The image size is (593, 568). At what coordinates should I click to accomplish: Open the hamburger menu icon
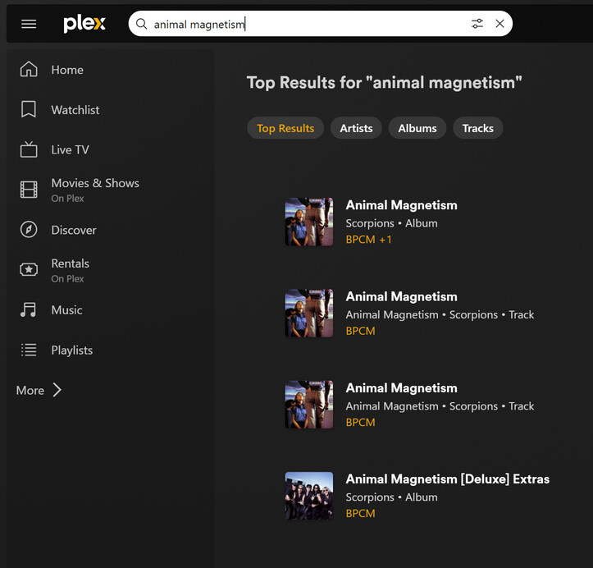pyautogui.click(x=29, y=25)
